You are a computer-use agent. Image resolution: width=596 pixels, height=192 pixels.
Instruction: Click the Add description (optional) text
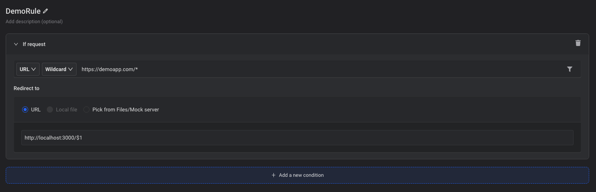coord(34,22)
